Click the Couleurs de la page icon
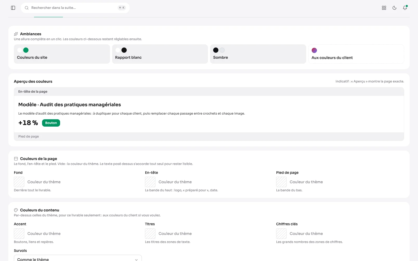 pos(16,159)
